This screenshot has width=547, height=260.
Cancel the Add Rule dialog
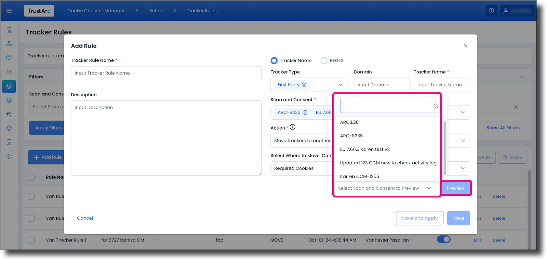coord(85,218)
